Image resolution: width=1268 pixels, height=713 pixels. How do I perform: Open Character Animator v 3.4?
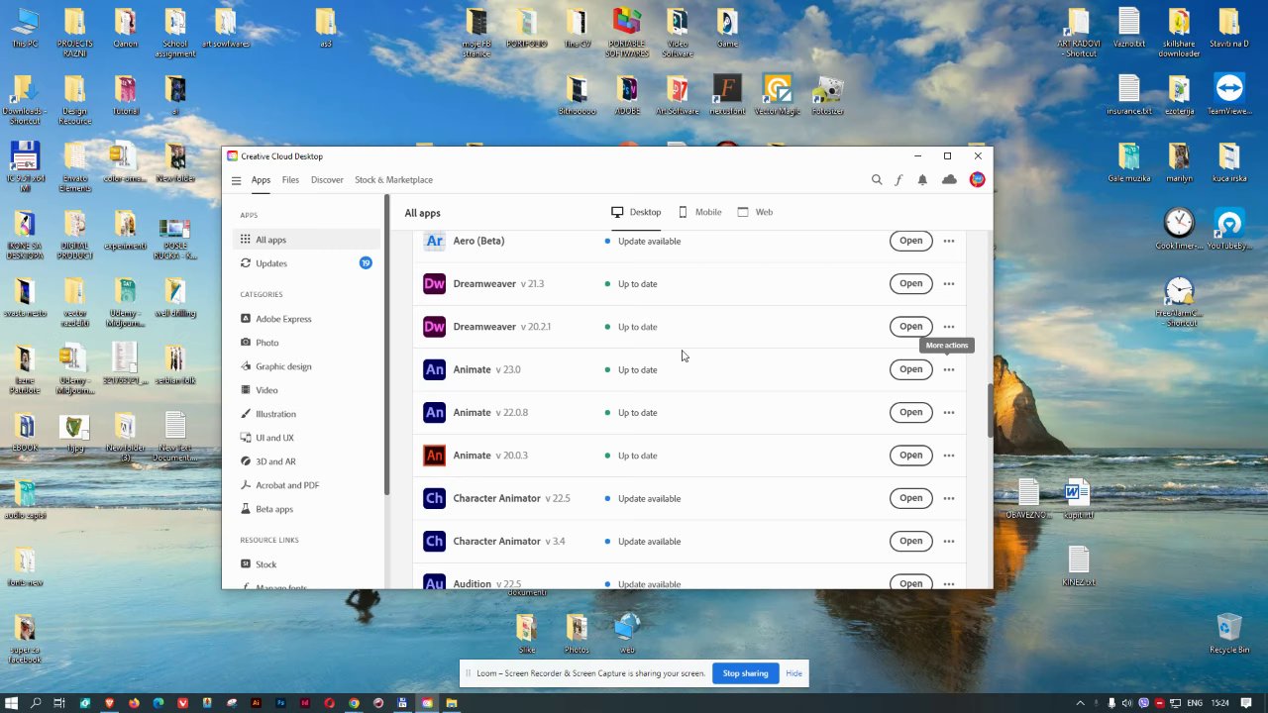coord(910,541)
